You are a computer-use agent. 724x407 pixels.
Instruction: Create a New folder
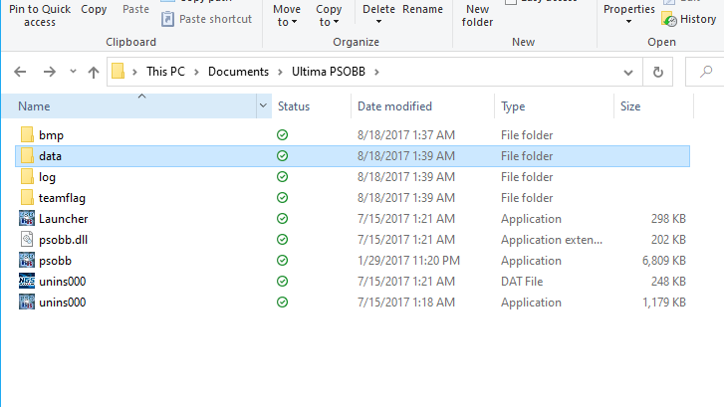(477, 15)
